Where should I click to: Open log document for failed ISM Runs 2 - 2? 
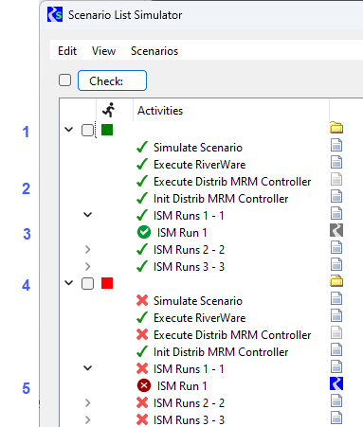[x=336, y=400]
